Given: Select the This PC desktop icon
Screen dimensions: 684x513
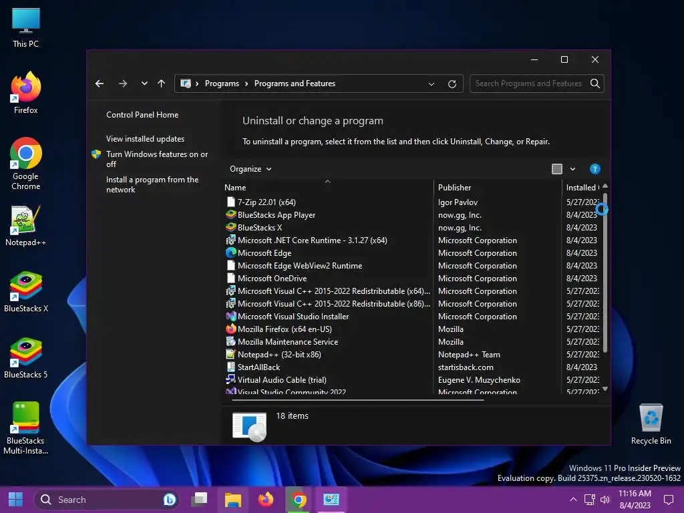Looking at the screenshot, I should click(26, 27).
